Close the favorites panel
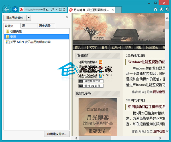 pyautogui.click(x=67, y=17)
